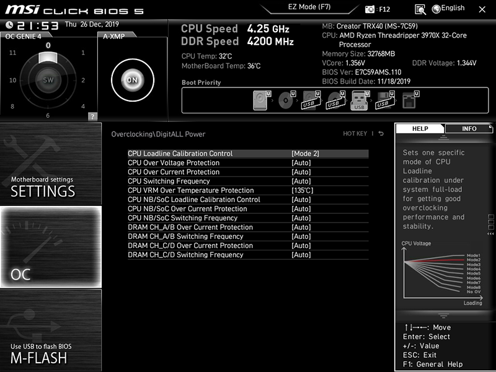496x372 pixels.
Task: Open the M-FLASH BIOS flashing section
Action: (x=51, y=330)
